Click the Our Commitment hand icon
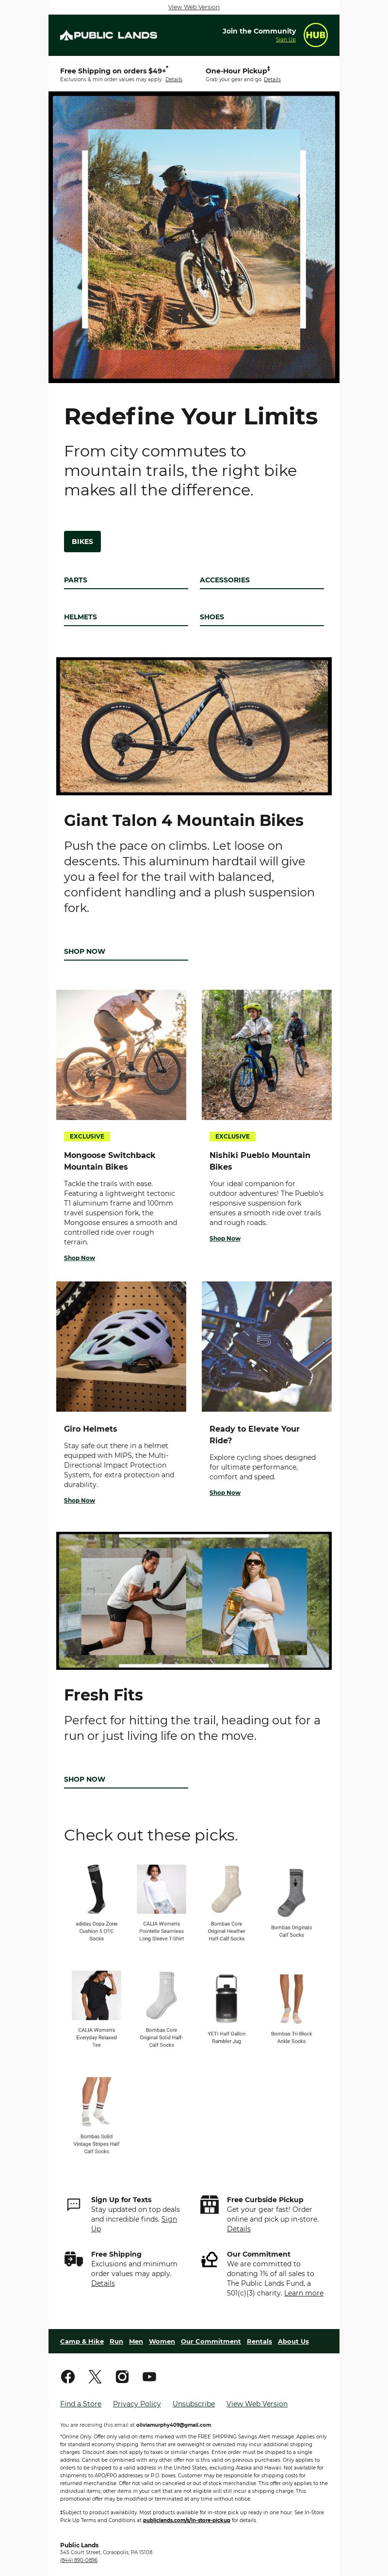The height and width of the screenshot is (2576, 388). click(210, 2260)
